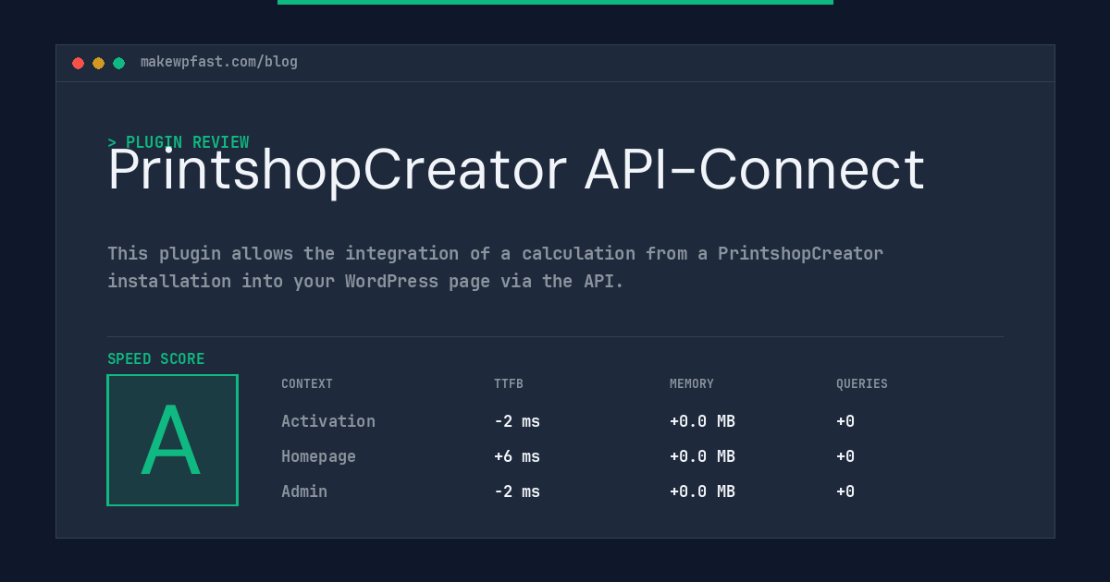Select the Admin row label

(x=304, y=491)
